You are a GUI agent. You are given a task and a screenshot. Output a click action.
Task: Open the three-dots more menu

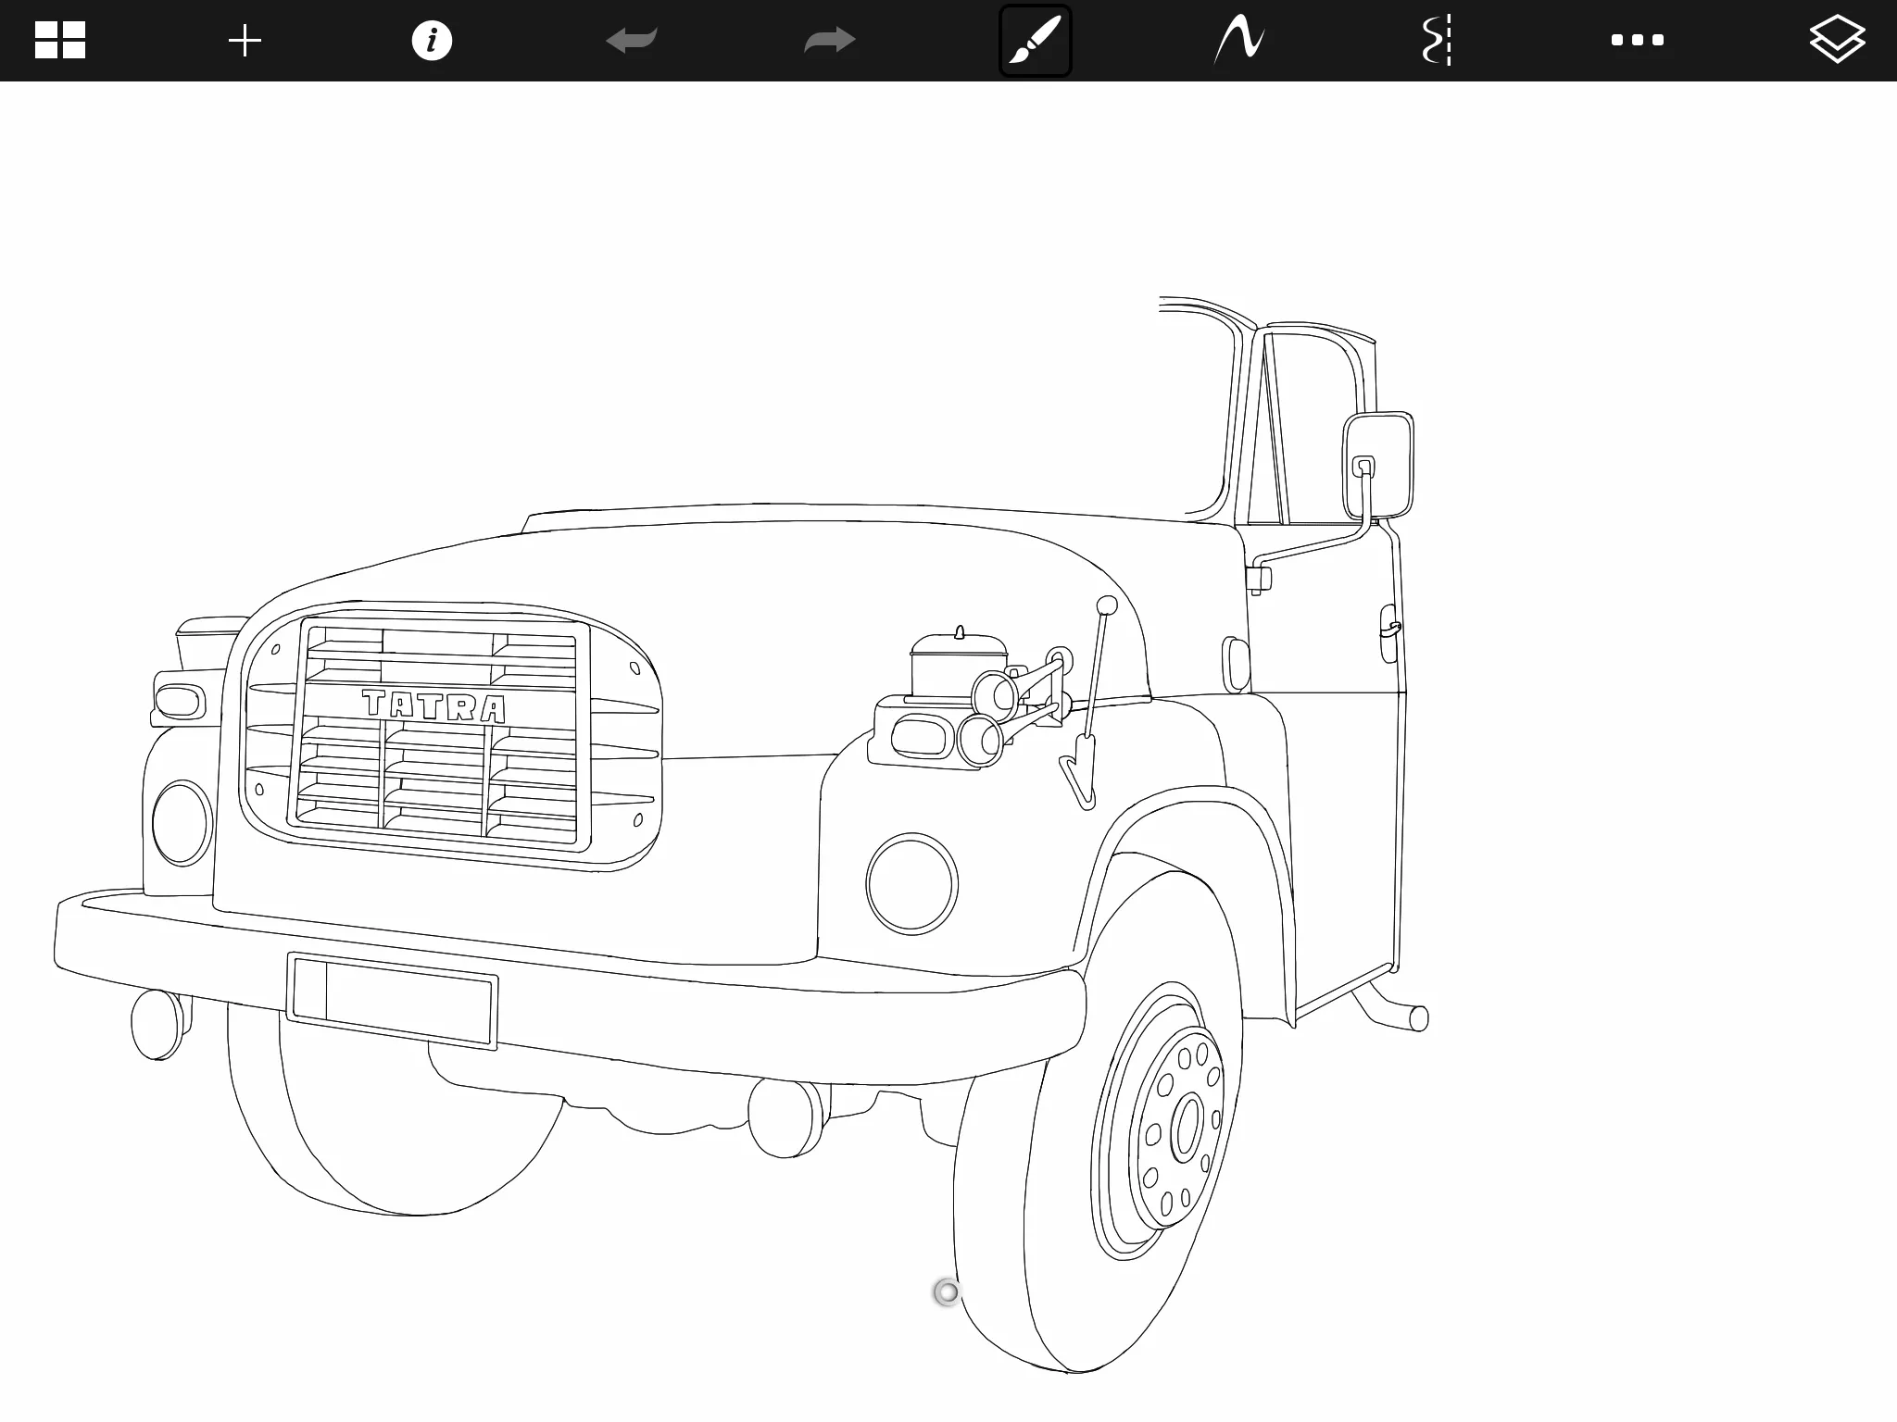(1637, 41)
